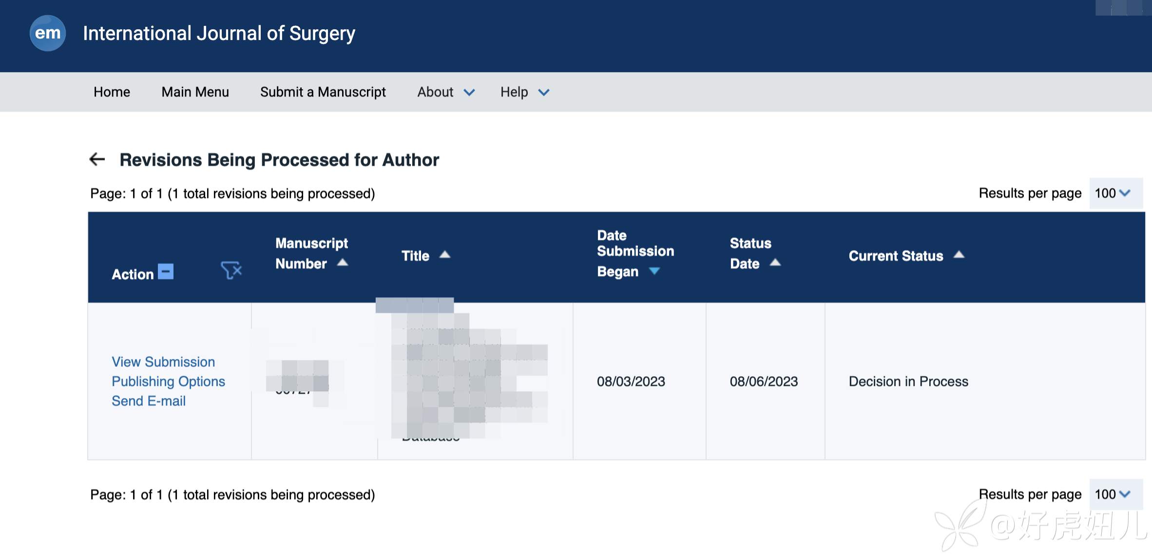
Task: Click the clear filter funnel icon
Action: [231, 270]
